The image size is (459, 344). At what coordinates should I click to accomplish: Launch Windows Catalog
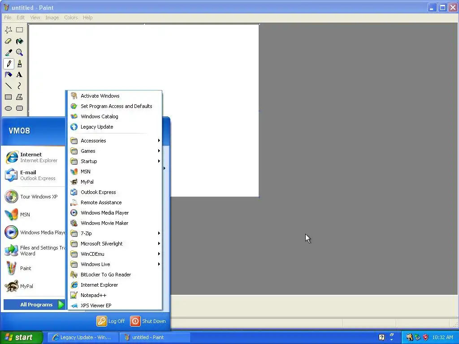coord(115,116)
